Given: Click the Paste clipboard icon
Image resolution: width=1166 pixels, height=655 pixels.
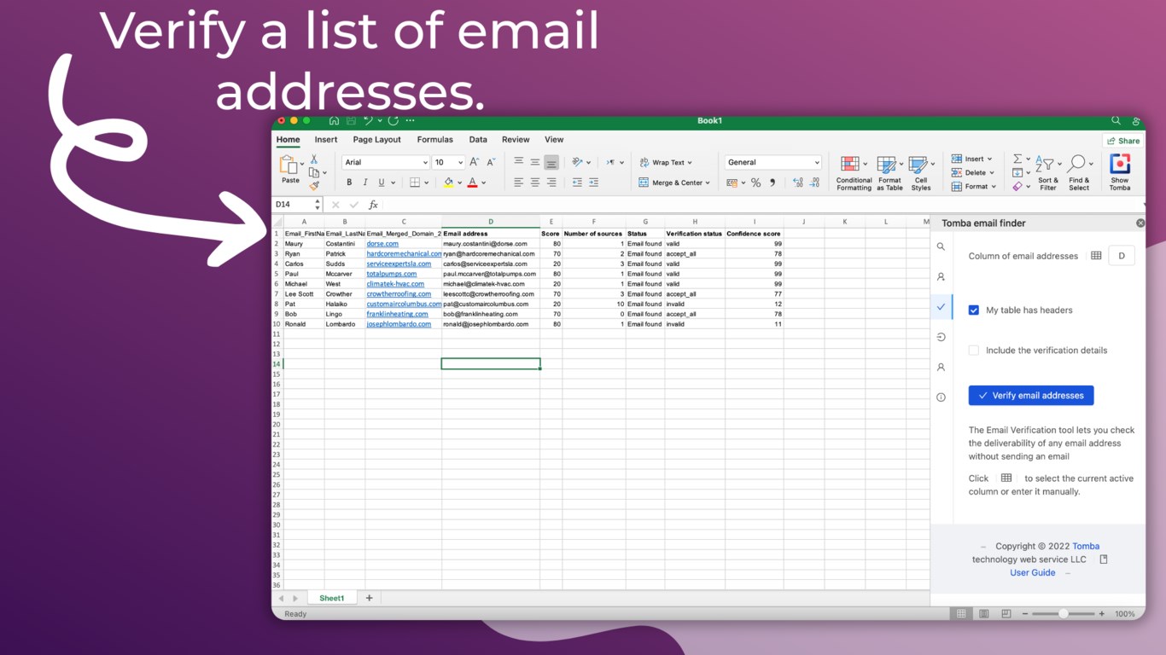Looking at the screenshot, I should click(289, 165).
